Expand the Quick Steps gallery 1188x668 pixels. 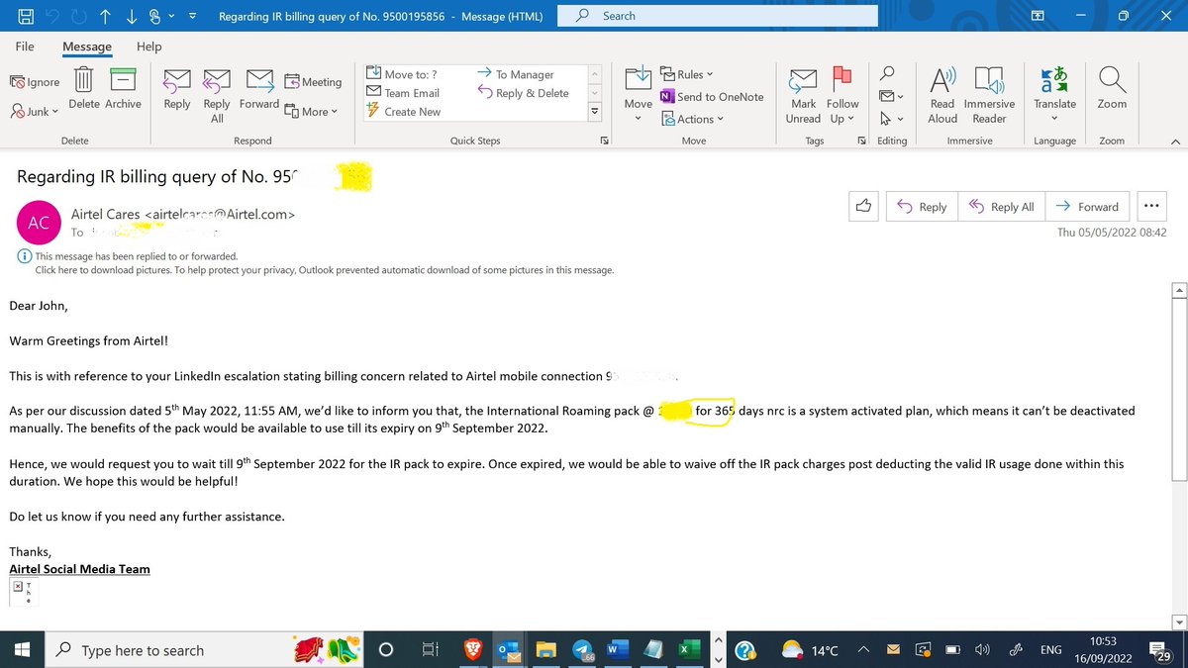coord(595,112)
